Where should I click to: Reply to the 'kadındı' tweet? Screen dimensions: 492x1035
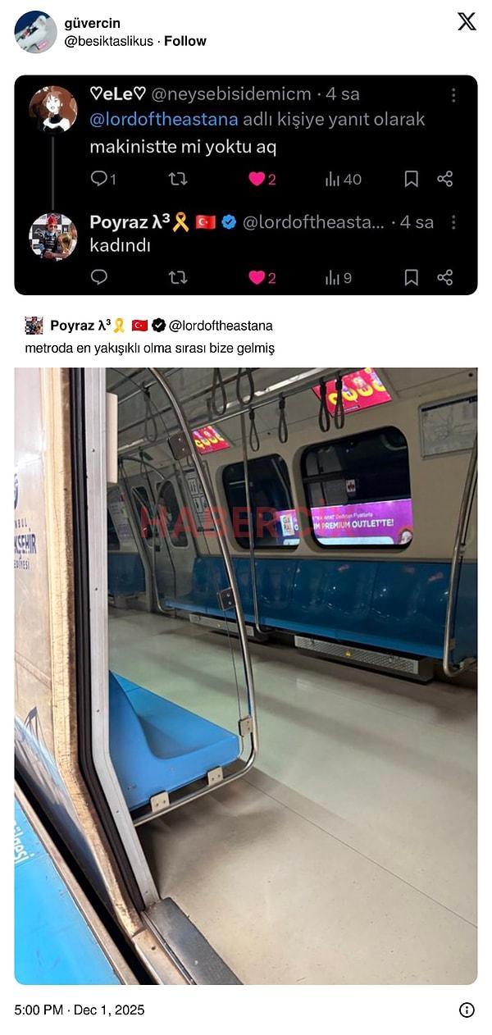pyautogui.click(x=99, y=277)
